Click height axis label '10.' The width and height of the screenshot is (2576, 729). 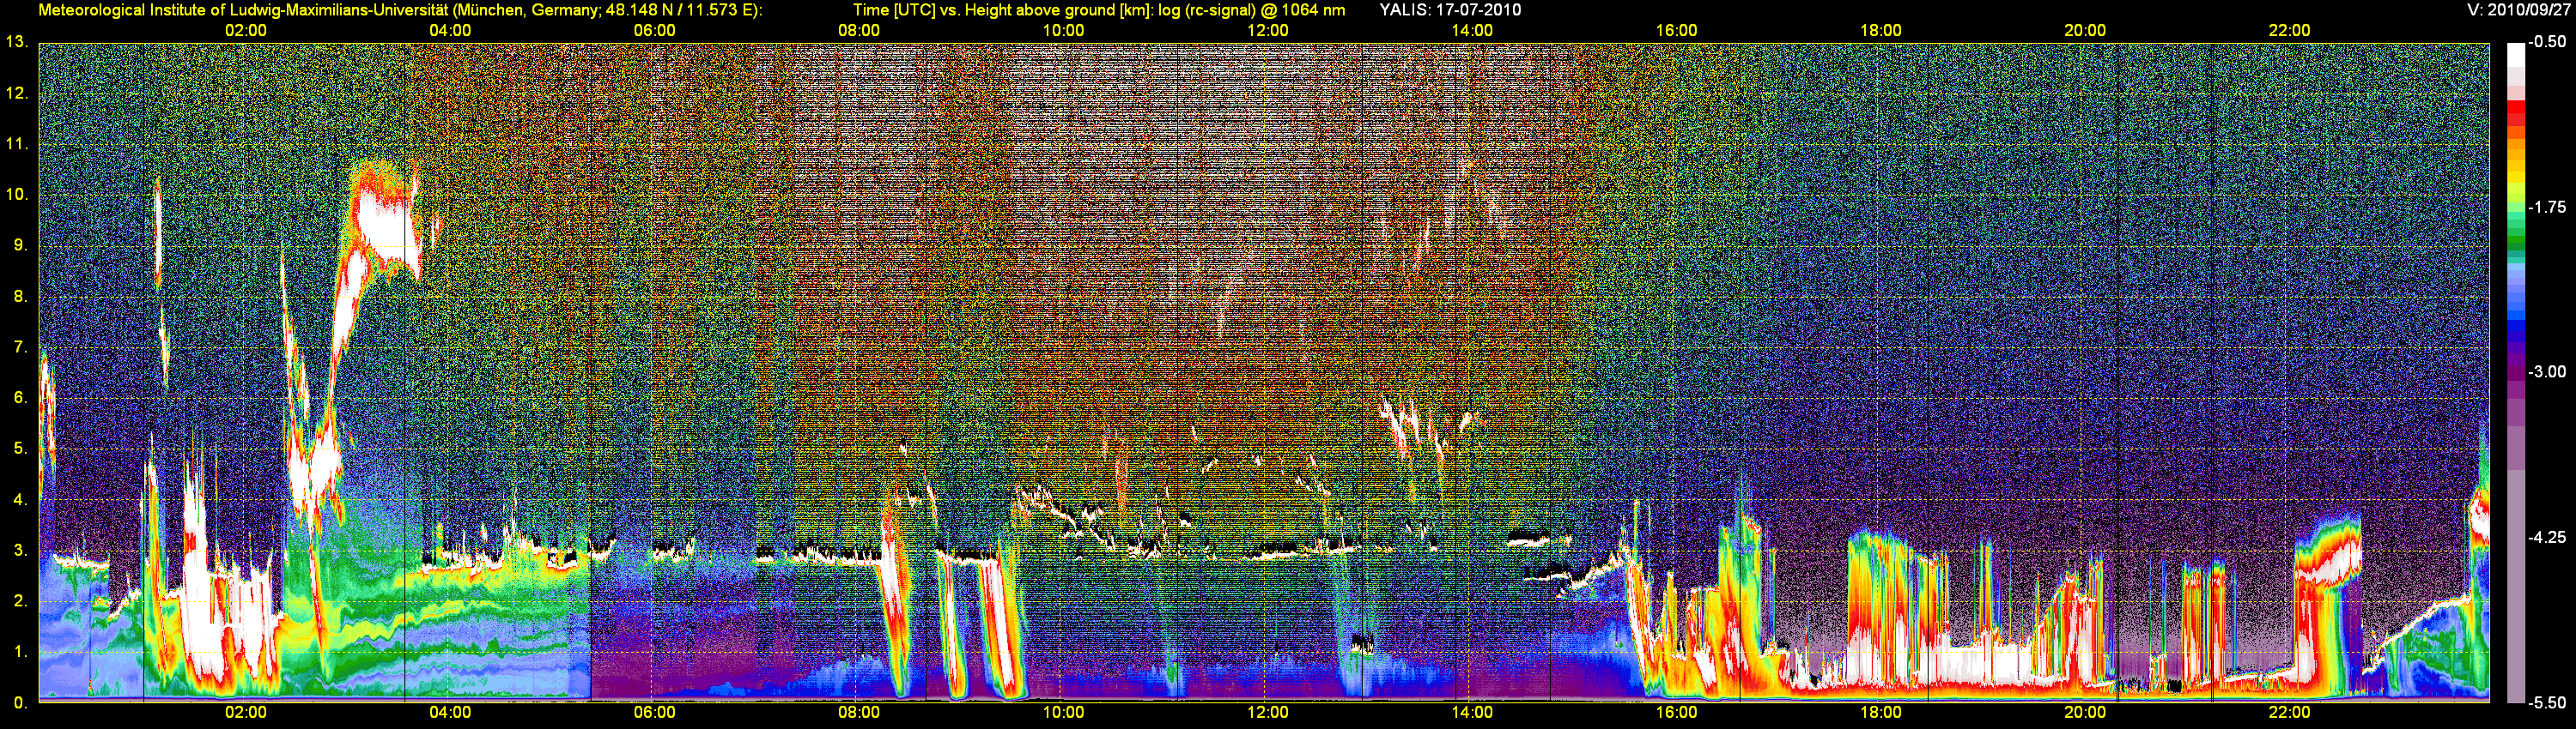tap(17, 194)
